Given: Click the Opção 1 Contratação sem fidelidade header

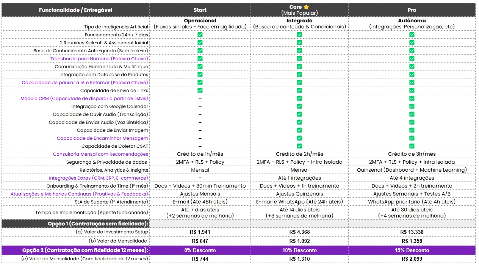Looking at the screenshot, I should click(98, 224).
